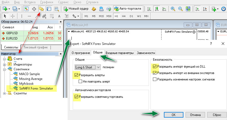Screen dimensions: 227x120
Task: Select the Fibonacci retracement tool
Action: click(x=52, y=16)
